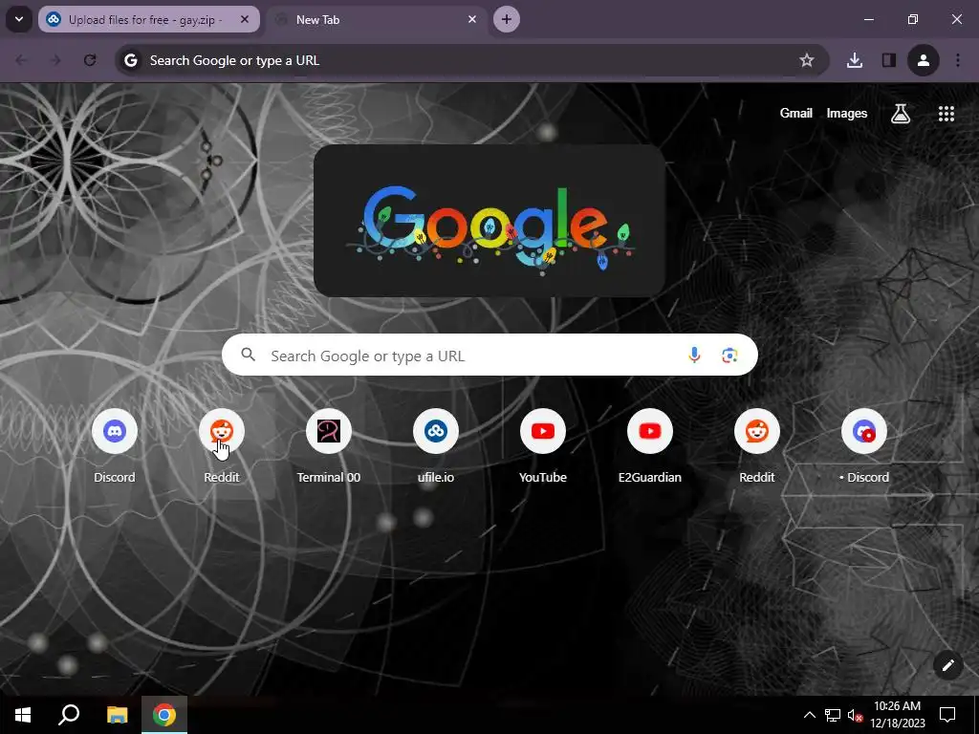This screenshot has height=734, width=979.
Task: Open the tab search dropdown arrow
Action: [x=19, y=19]
